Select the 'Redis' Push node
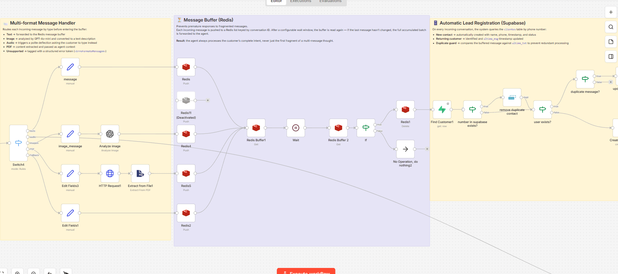This screenshot has height=274, width=618. [186, 67]
